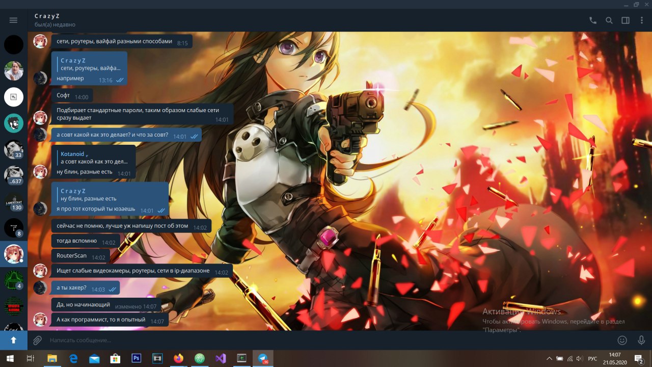Screen dimensions: 652x367
Task: Click the message 'Софт'
Action: [72, 96]
